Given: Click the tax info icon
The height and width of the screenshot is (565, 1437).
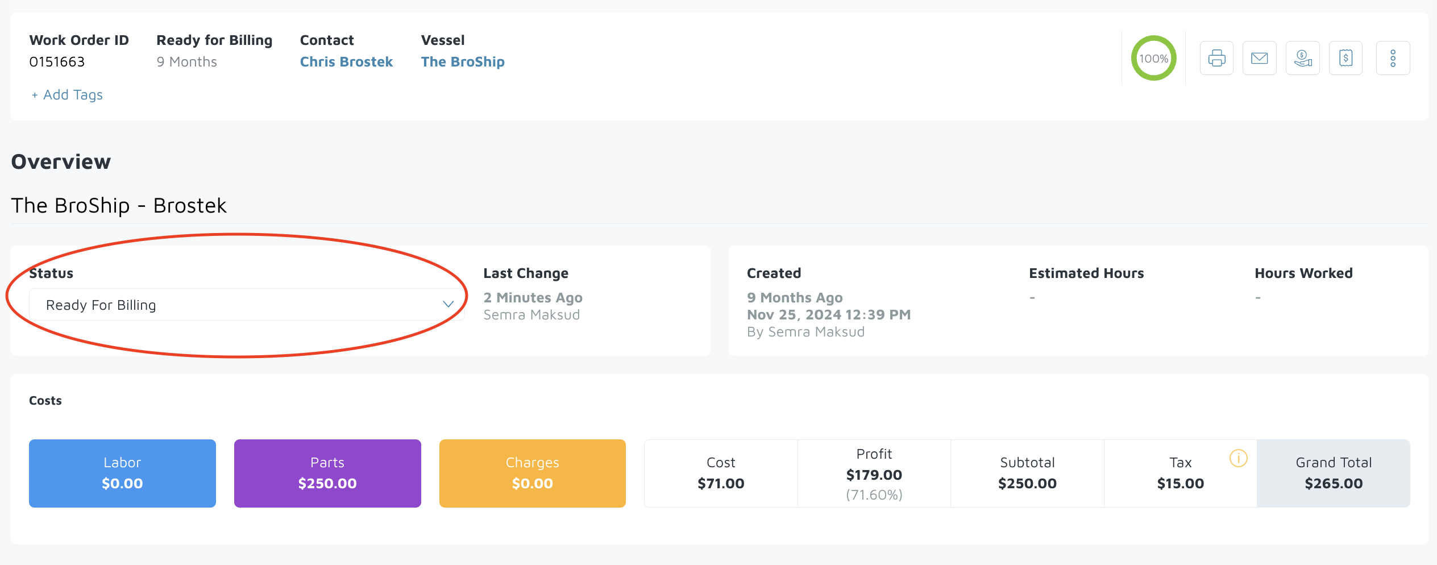Looking at the screenshot, I should [1238, 458].
